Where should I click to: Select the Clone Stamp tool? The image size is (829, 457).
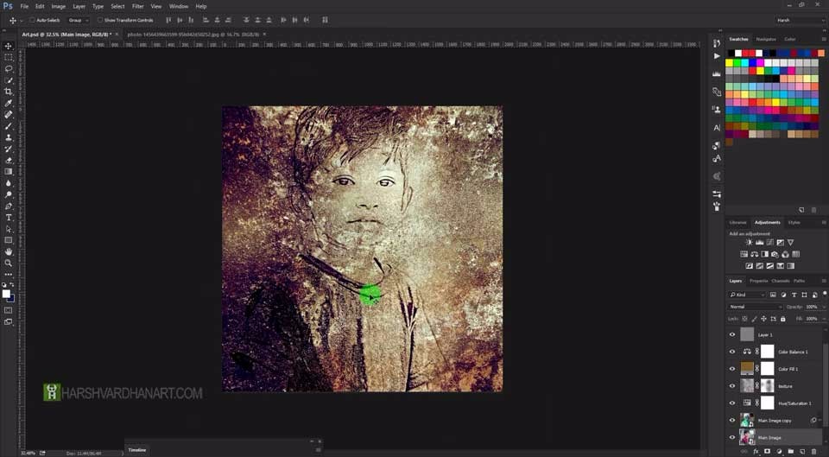(x=9, y=137)
